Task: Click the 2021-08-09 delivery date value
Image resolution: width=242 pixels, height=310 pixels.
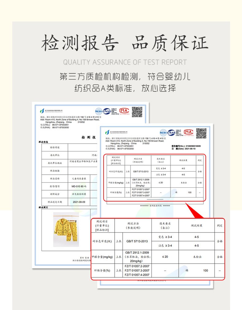Action: [x=79, y=202]
